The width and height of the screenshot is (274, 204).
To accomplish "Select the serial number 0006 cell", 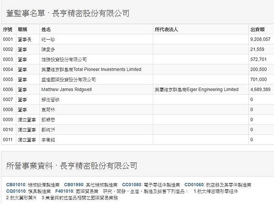I will coord(8,89).
